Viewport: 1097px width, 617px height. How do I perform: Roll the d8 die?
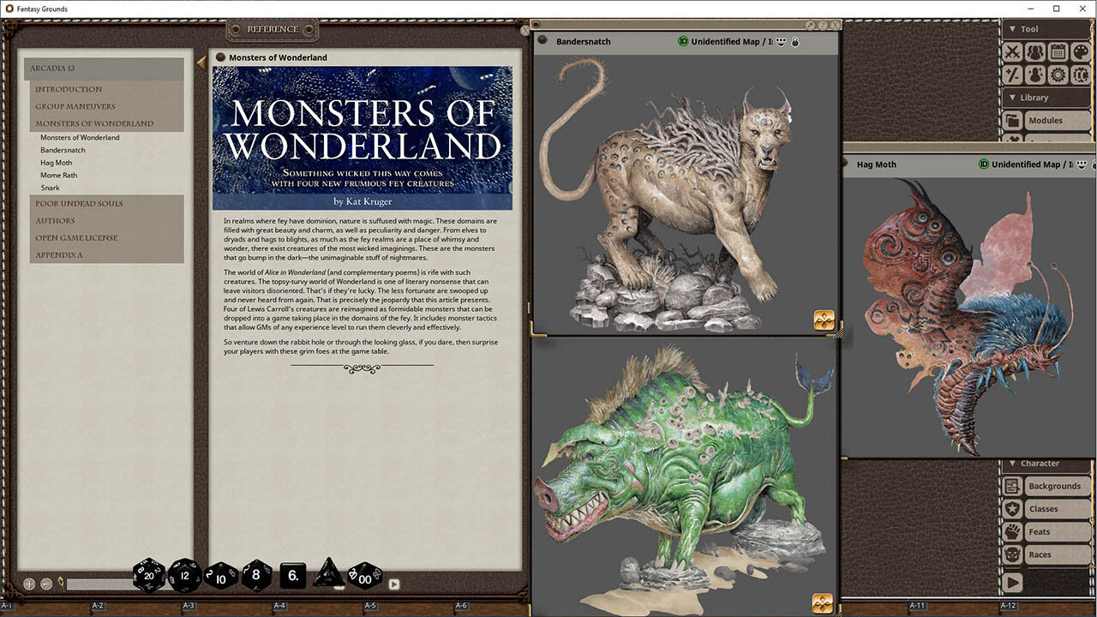point(256,575)
